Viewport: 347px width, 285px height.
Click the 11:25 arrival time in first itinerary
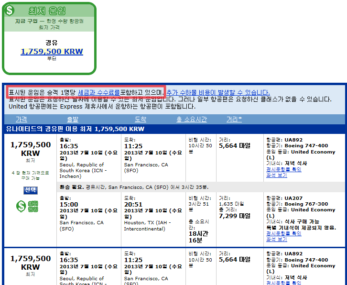[x=133, y=146]
